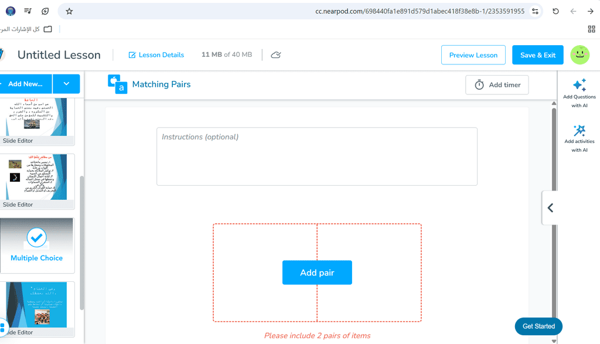The image size is (600, 344).
Task: Open the all-bookmarks folder icon
Action: point(48,29)
